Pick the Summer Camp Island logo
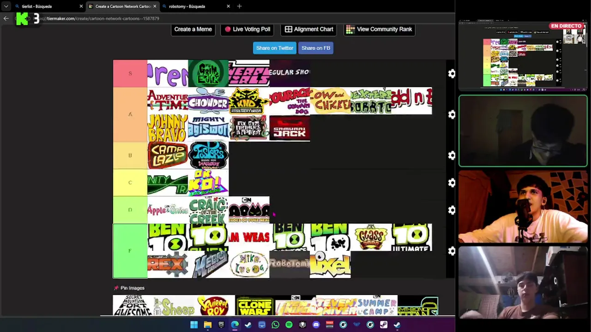Image resolution: width=591 pixels, height=332 pixels. (x=377, y=305)
